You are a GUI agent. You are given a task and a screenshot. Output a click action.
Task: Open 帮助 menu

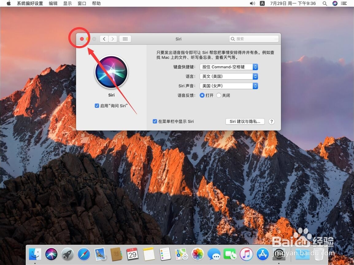pos(96,4)
